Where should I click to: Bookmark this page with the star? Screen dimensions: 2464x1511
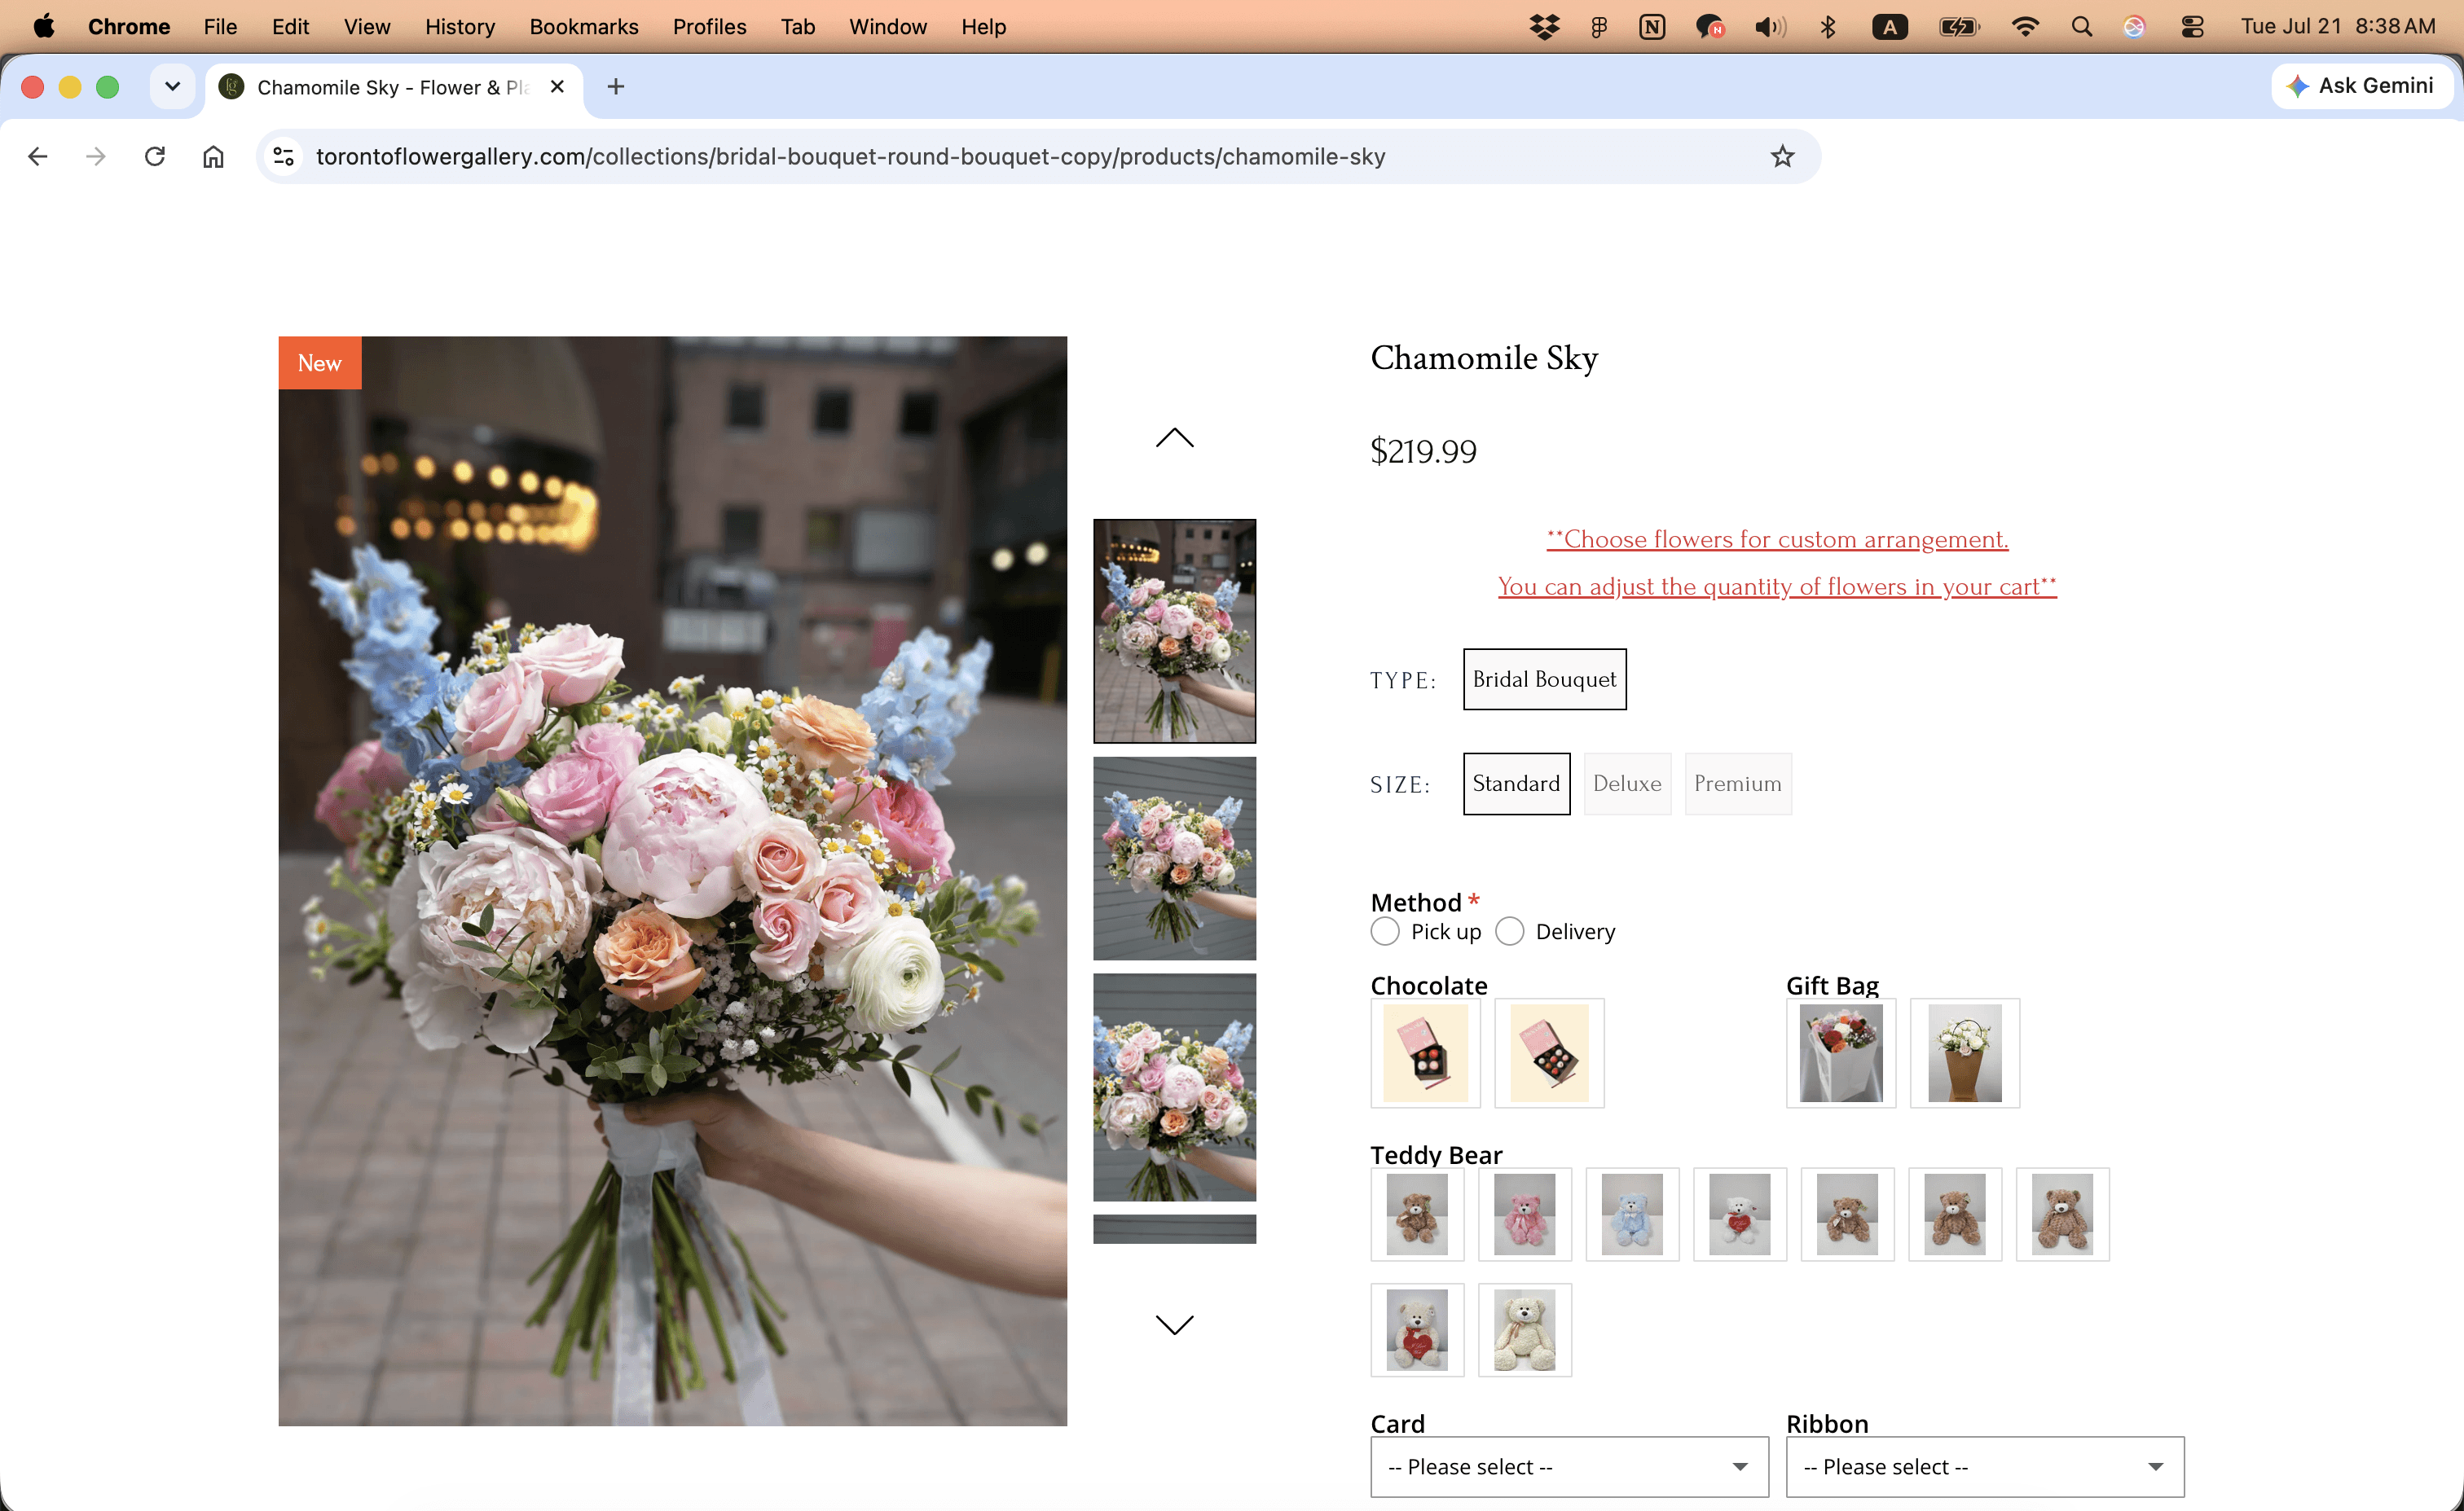tap(1782, 156)
